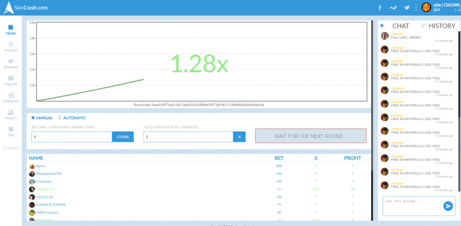Open the Refferals sidebar item
Viewport: 461px width, 226px height.
tap(11, 64)
